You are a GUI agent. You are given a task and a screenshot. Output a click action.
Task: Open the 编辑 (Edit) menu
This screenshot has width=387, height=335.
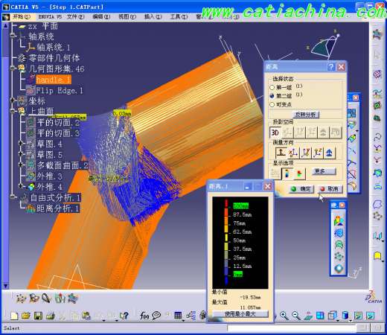click(x=101, y=16)
